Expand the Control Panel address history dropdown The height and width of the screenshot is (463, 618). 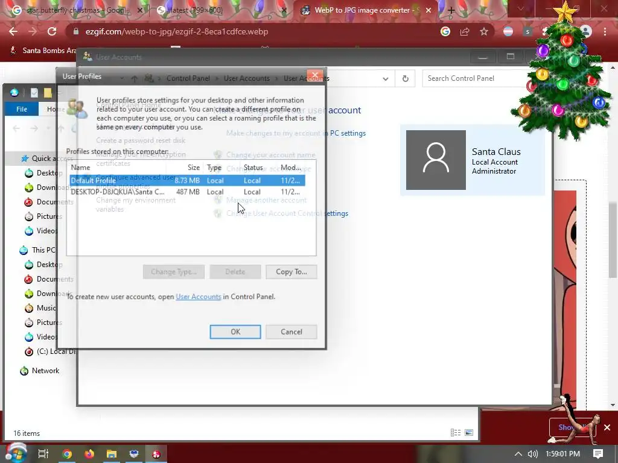click(x=386, y=78)
